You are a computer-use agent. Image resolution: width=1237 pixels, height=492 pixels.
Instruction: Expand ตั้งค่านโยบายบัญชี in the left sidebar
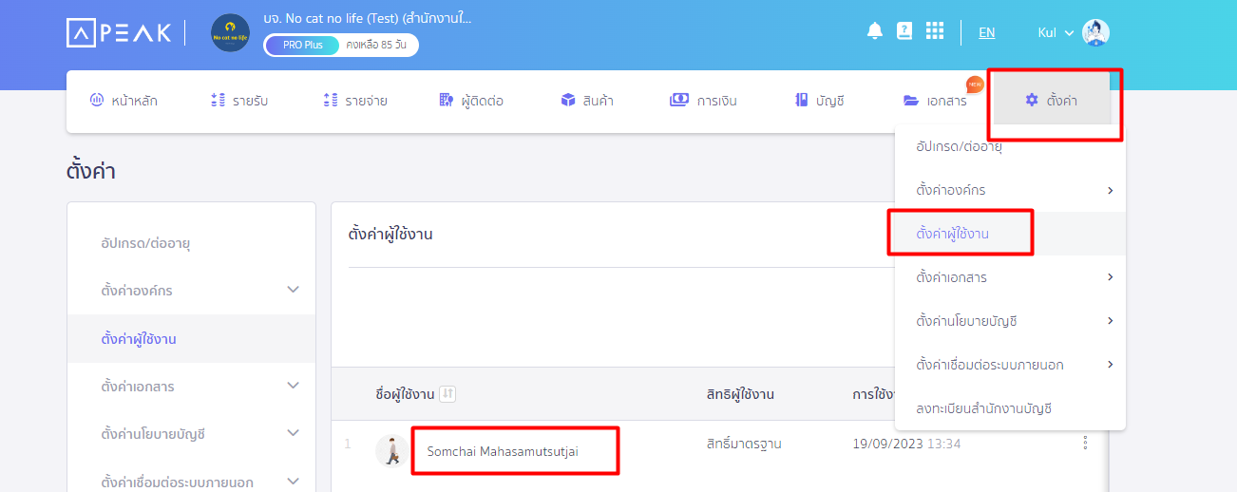(293, 433)
